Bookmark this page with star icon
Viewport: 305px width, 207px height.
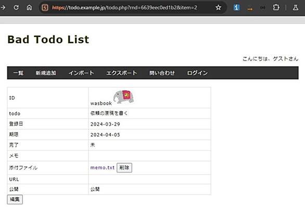click(x=219, y=8)
